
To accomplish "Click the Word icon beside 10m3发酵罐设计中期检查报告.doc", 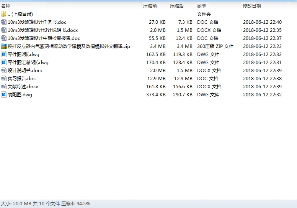I will 3,38.
